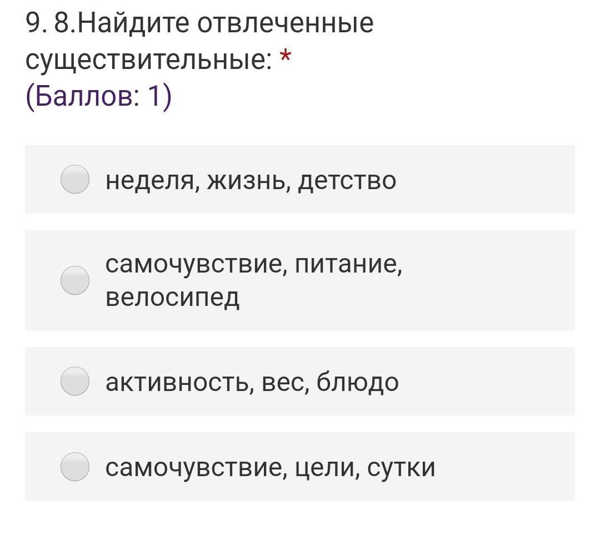Click the word "питание" in the second answer
Image resolution: width=600 pixels, height=544 pixels.
(x=348, y=264)
